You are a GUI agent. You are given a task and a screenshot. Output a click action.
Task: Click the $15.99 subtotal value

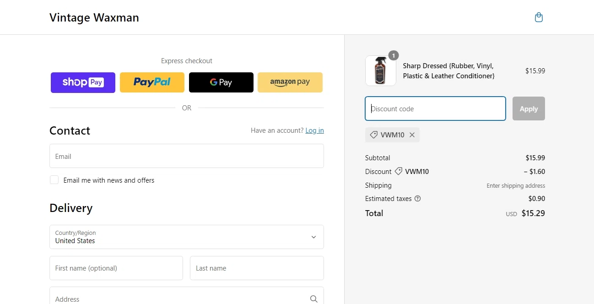535,158
